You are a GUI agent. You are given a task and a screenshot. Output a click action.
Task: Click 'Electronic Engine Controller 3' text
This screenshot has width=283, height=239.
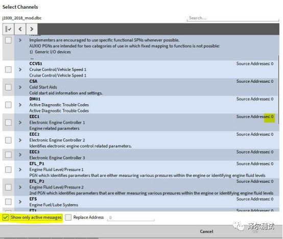[x=57, y=158]
